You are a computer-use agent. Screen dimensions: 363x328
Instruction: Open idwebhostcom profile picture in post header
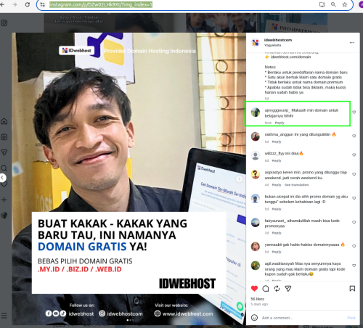pyautogui.click(x=256, y=42)
